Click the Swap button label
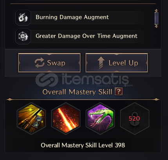Screen dimensions: 168x160 (x=56, y=63)
